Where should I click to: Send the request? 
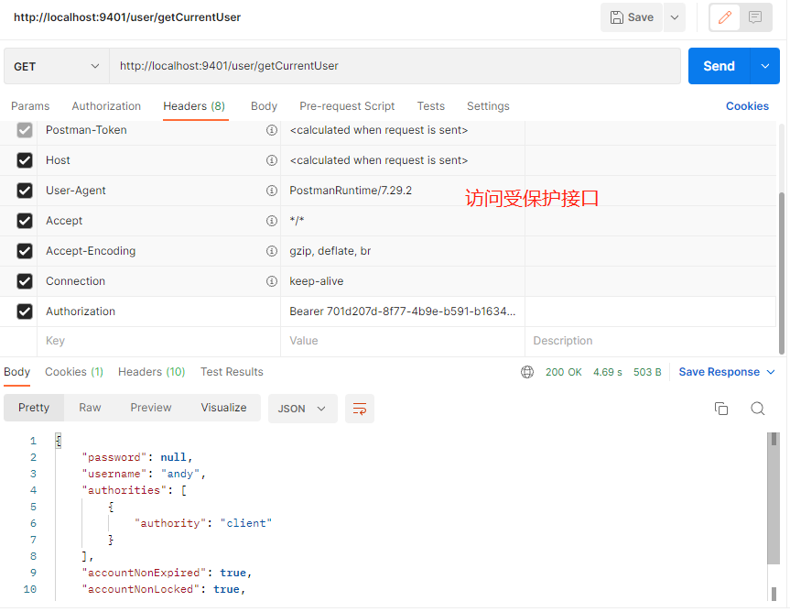pyautogui.click(x=719, y=66)
